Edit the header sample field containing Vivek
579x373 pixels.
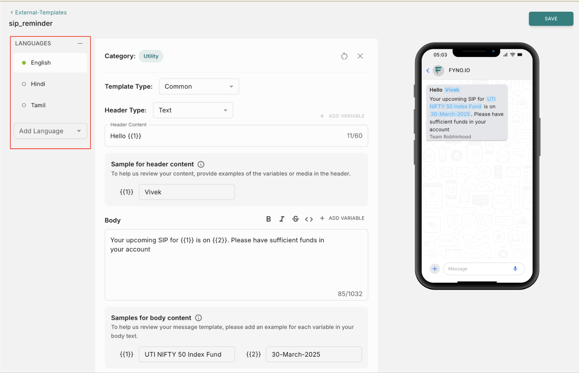click(x=187, y=192)
